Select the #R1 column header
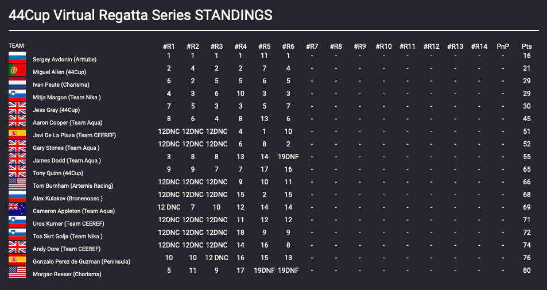Viewport: 547px width, 290px height. tap(169, 47)
